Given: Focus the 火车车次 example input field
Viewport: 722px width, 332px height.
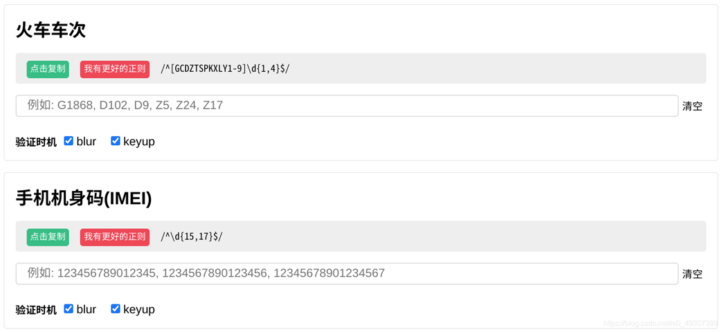Looking at the screenshot, I should pos(346,106).
